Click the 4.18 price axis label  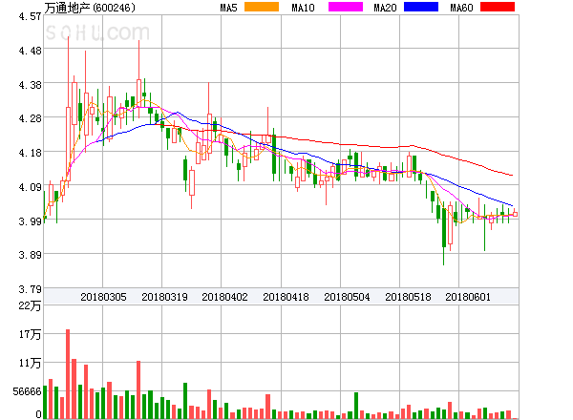pos(31,153)
